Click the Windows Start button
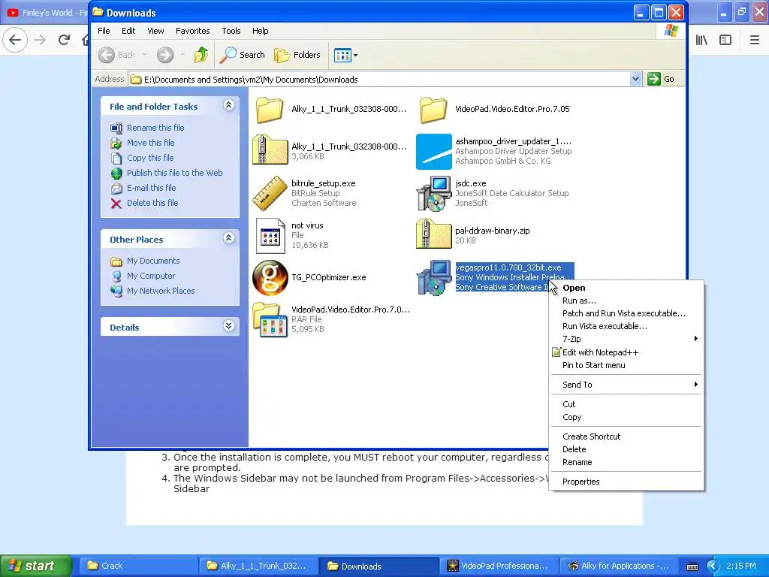 point(35,566)
